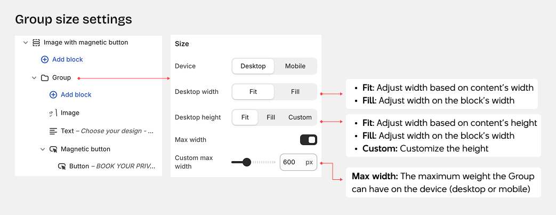Collapse the Group block chevron
This screenshot has width=556, height=215.
[x=34, y=78]
